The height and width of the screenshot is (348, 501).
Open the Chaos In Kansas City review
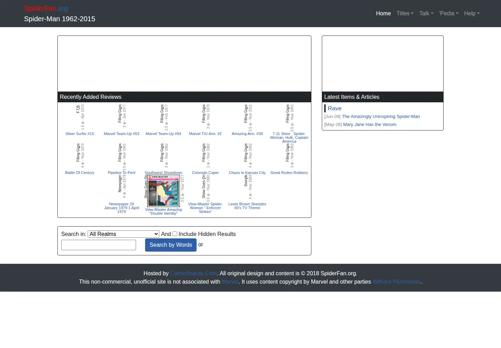pos(247,173)
